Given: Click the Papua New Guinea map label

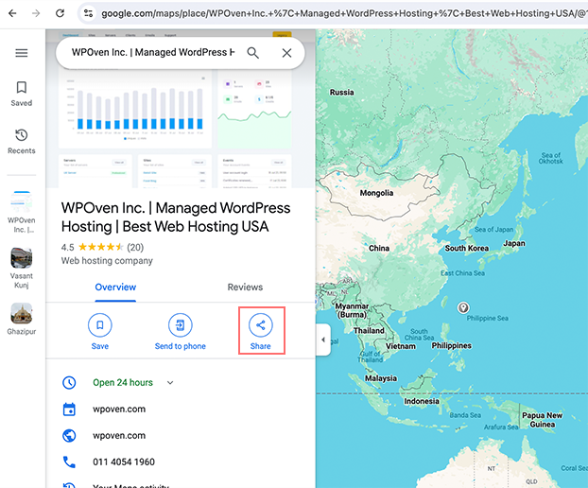Looking at the screenshot, I should (x=543, y=420).
